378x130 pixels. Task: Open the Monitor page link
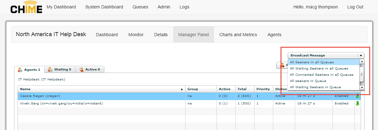pos(136,35)
